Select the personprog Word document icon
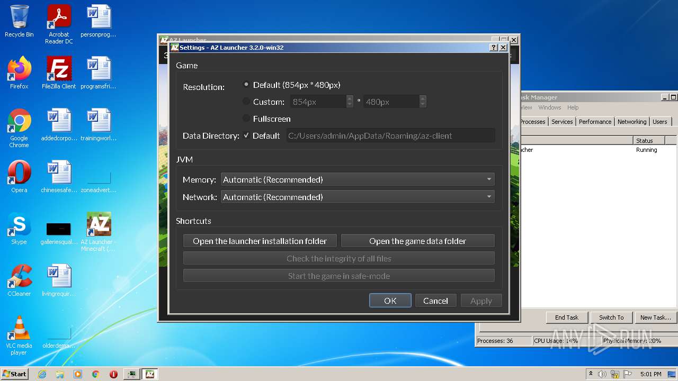Image resolution: width=678 pixels, height=381 pixels. [99, 21]
